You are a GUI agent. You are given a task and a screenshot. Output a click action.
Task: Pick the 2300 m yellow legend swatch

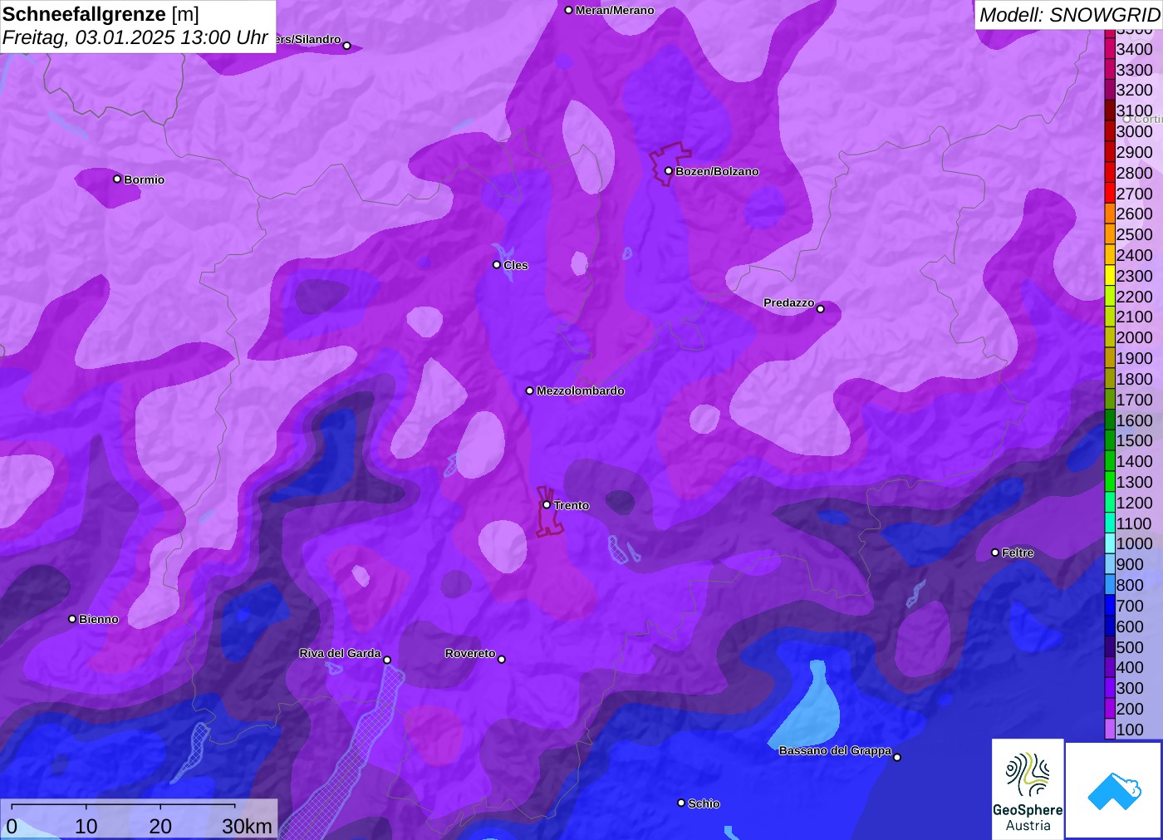tap(1110, 276)
